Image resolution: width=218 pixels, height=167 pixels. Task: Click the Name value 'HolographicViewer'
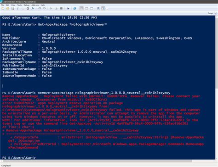coord(58,35)
